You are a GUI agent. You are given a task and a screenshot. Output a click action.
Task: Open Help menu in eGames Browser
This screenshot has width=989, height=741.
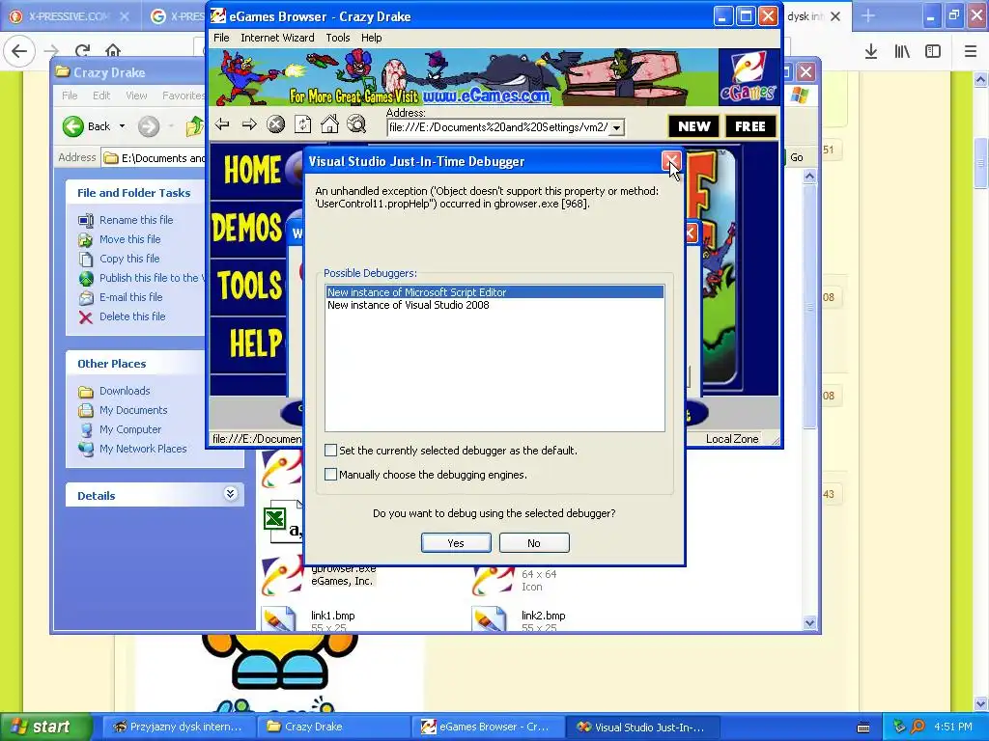(x=372, y=38)
